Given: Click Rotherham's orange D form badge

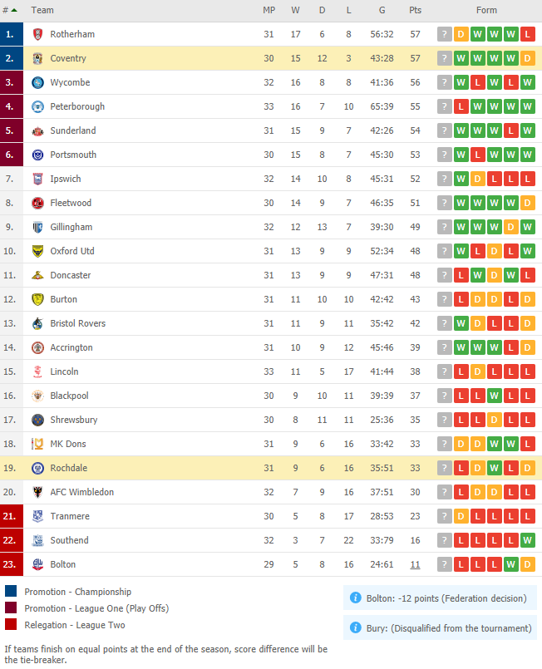Looking at the screenshot, I should pos(461,34).
